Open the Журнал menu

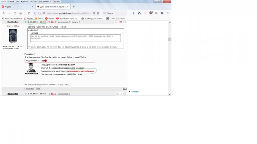pyautogui.click(x=24, y=2)
